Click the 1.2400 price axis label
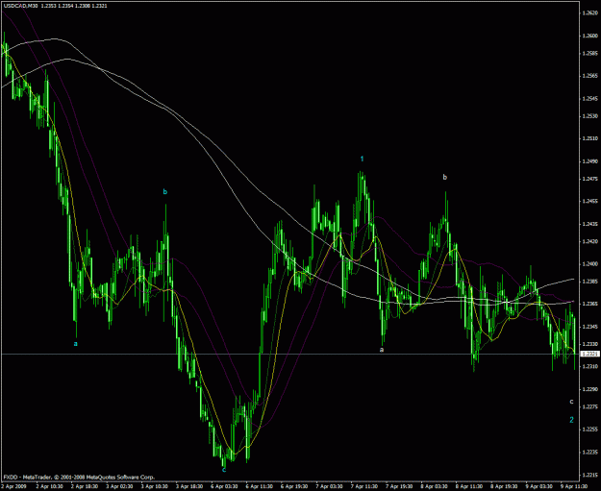601x491 pixels. click(589, 264)
